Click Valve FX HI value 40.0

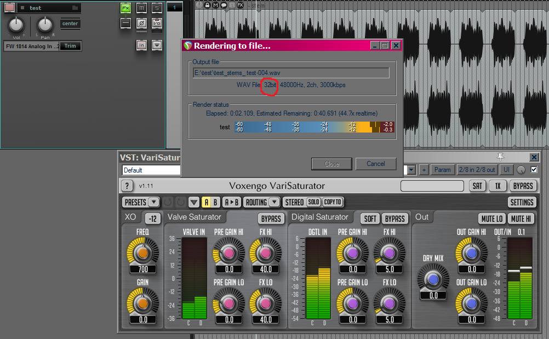[x=266, y=269]
